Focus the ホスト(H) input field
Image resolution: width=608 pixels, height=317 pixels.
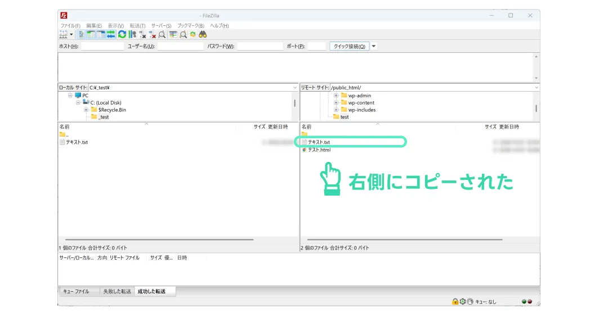(102, 46)
